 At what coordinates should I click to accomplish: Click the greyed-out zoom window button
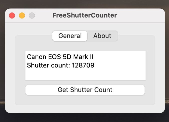(x=32, y=15)
